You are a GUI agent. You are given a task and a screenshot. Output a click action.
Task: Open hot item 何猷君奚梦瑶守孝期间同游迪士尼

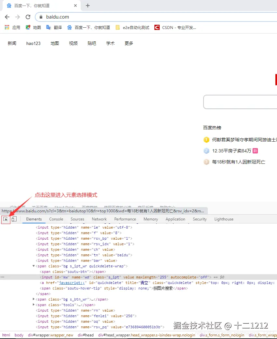[x=244, y=140]
